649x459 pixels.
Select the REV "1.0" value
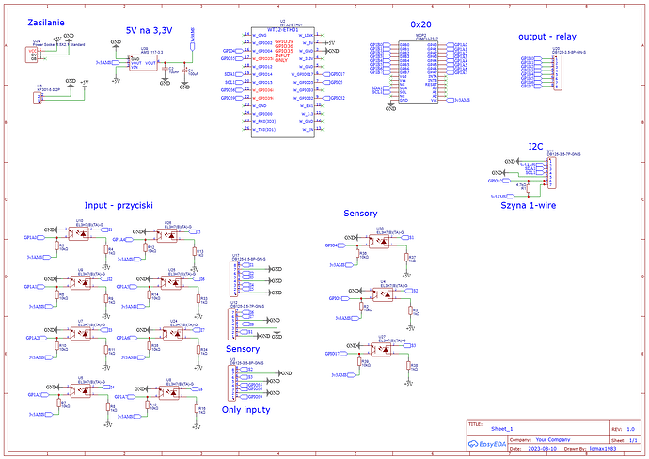pos(630,429)
